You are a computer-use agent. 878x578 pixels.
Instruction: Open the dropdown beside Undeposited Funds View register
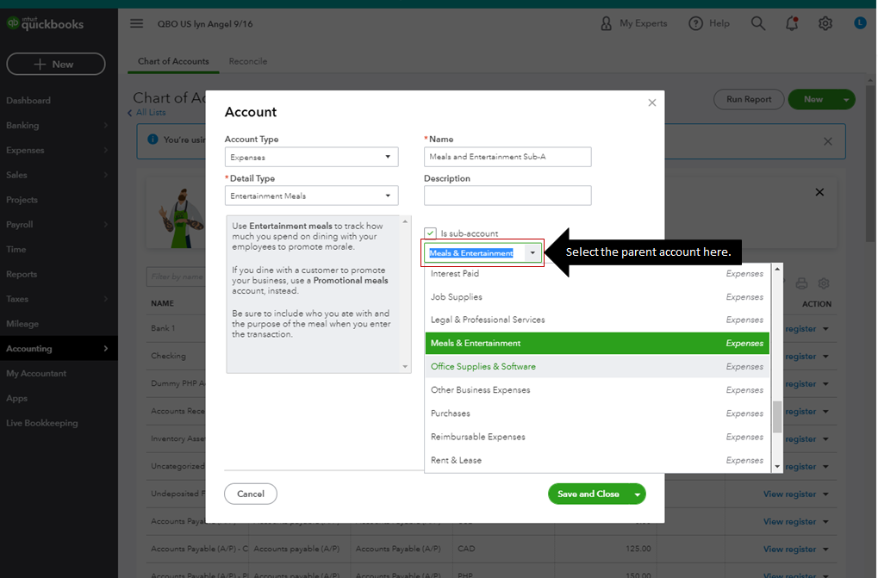click(x=826, y=494)
